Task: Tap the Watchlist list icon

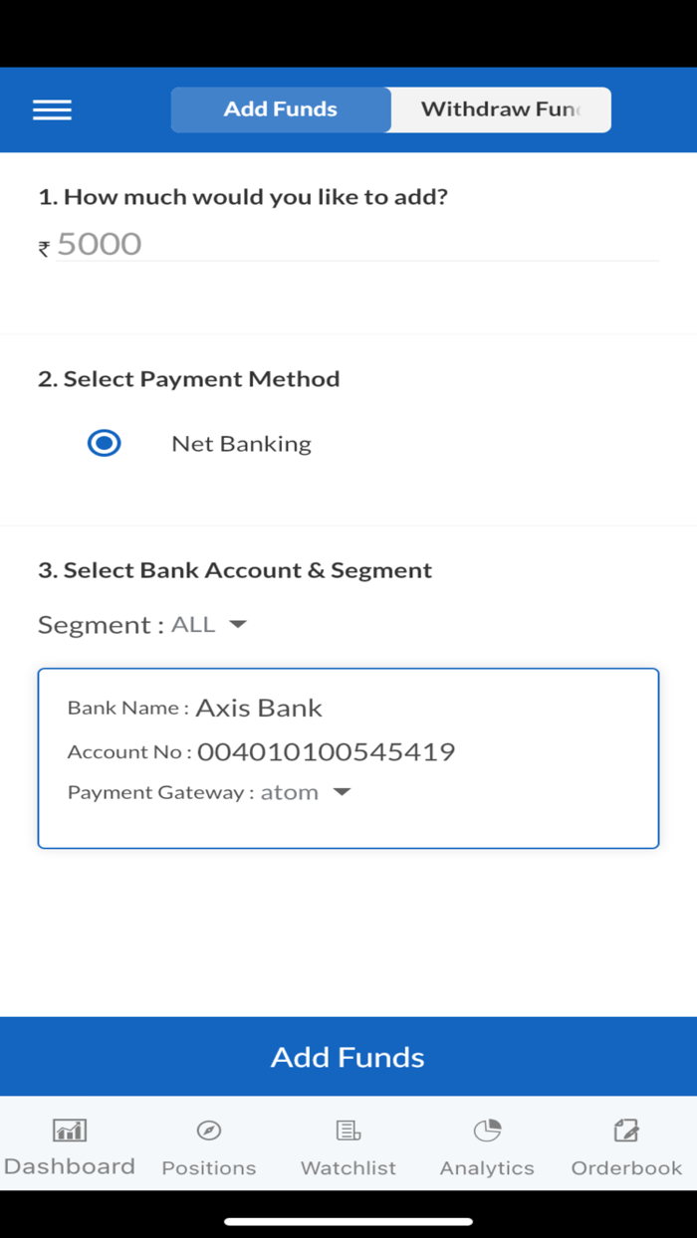Action: (348, 1130)
